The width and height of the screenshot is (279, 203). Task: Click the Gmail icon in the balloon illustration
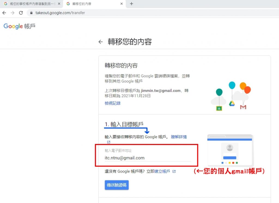243,107
